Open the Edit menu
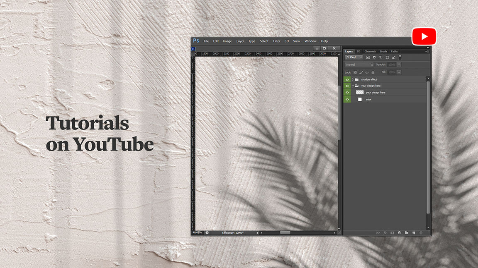This screenshot has height=268, width=478. click(216, 41)
